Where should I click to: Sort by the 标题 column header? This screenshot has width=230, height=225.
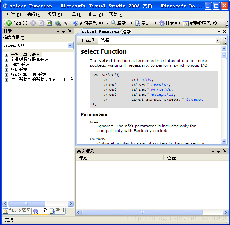pos(120,158)
